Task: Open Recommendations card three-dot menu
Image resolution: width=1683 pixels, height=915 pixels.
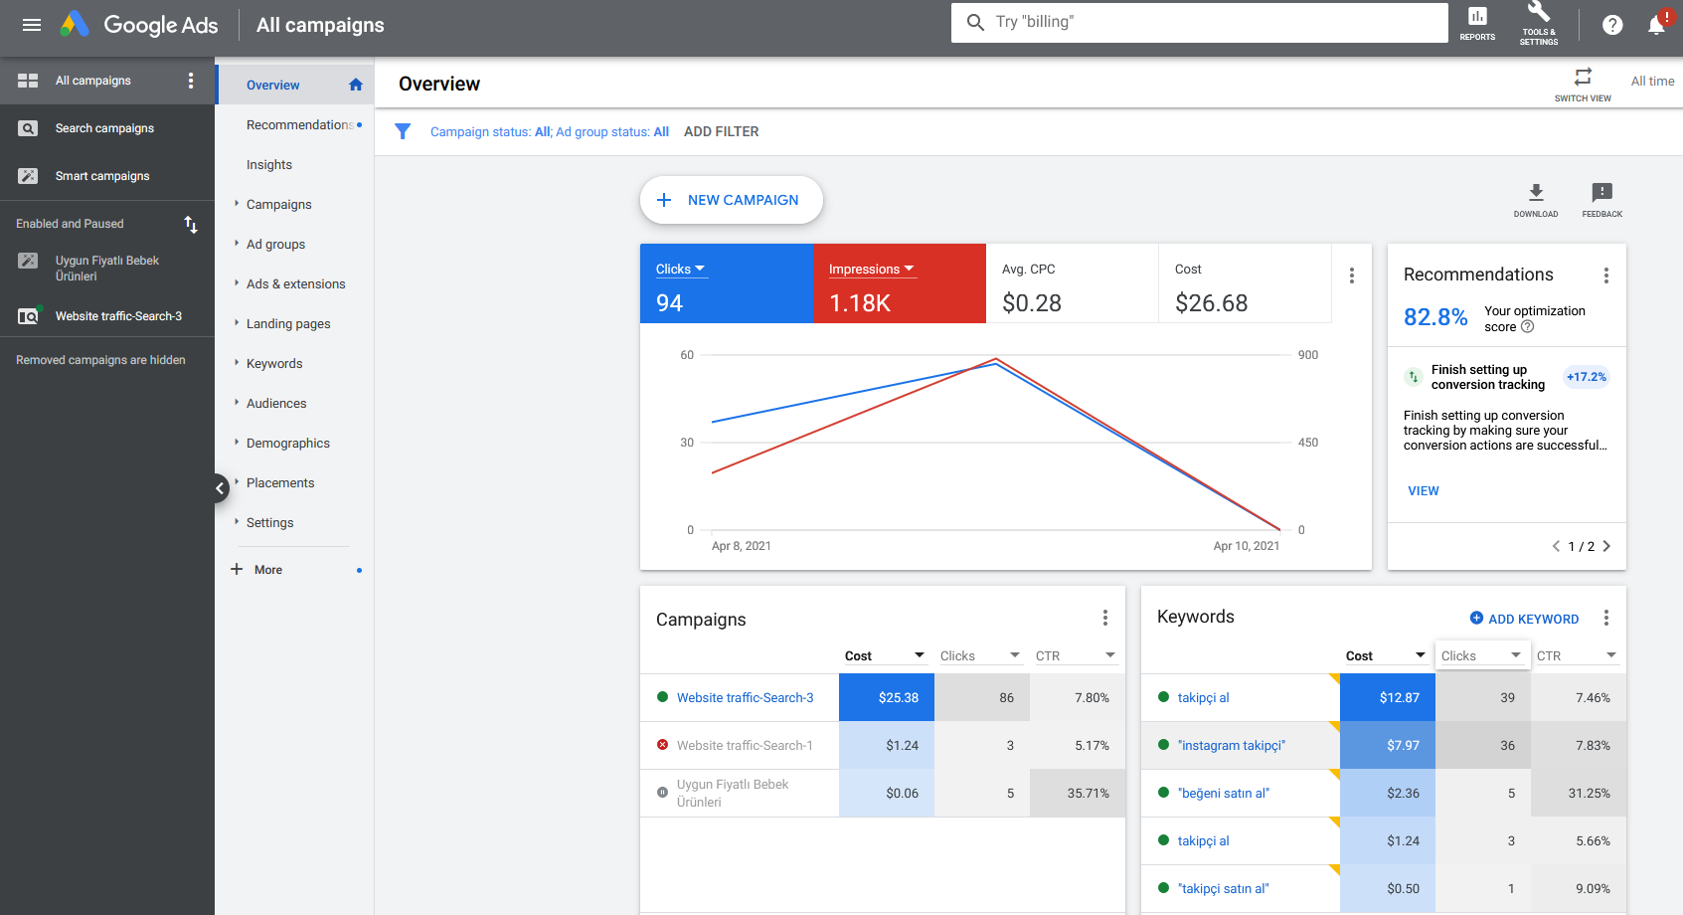Action: tap(1605, 275)
